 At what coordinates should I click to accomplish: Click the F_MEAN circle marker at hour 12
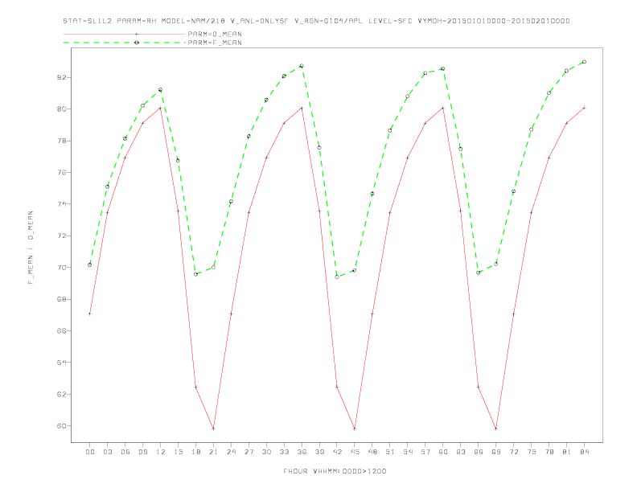click(x=161, y=90)
